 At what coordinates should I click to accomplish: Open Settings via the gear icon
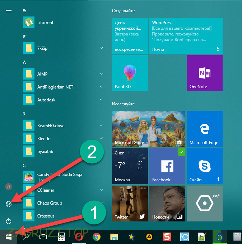tap(9, 204)
